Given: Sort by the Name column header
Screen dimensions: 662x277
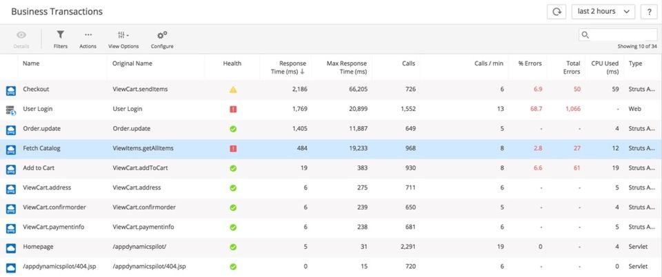Looking at the screenshot, I should [x=30, y=63].
